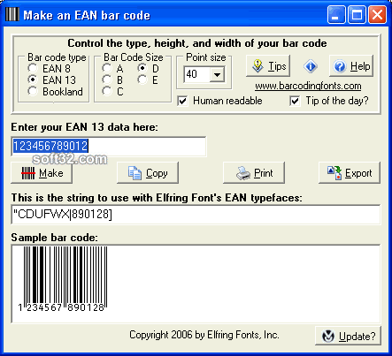
Task: Click the sample bar code image
Action: (x=63, y=279)
